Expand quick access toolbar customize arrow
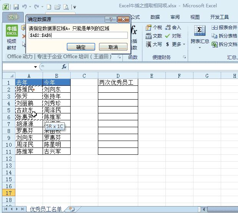This screenshot has height=213, width=238. pyautogui.click(x=74, y=7)
